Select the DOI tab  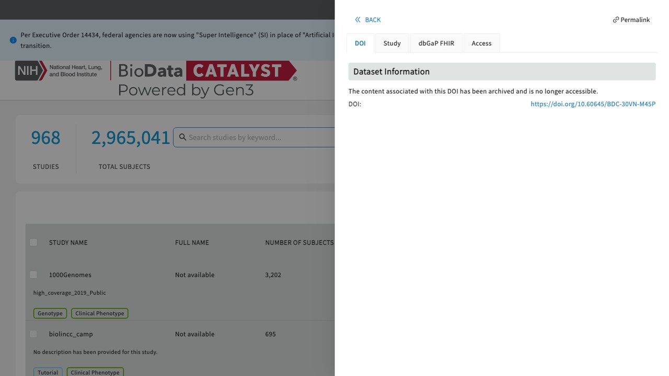coord(360,43)
